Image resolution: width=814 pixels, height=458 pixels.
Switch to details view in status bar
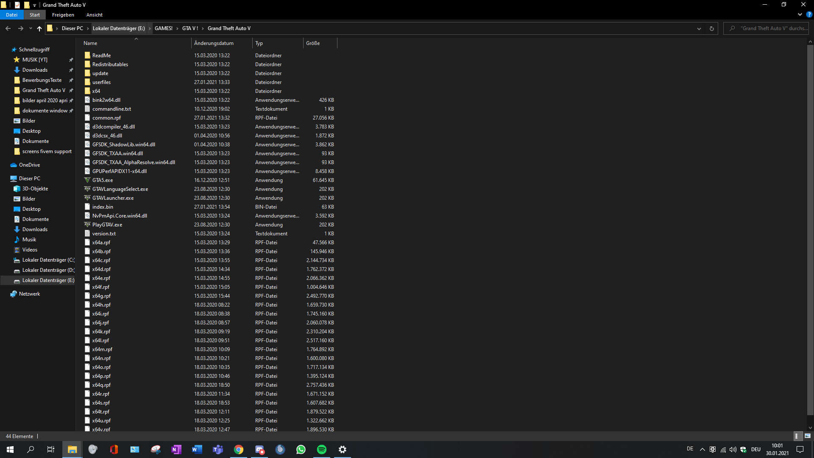click(x=797, y=436)
